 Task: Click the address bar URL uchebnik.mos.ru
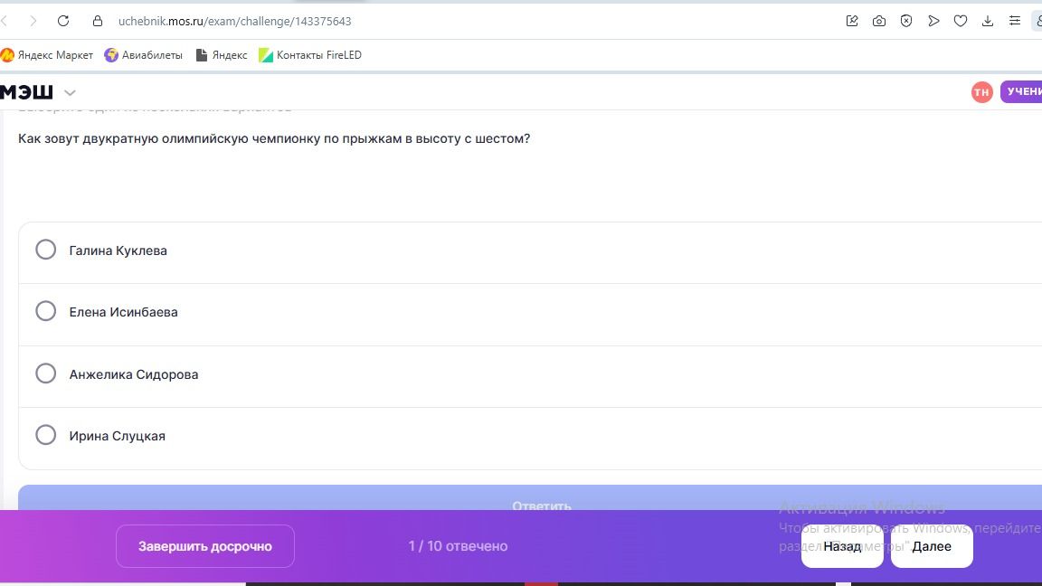234,22
